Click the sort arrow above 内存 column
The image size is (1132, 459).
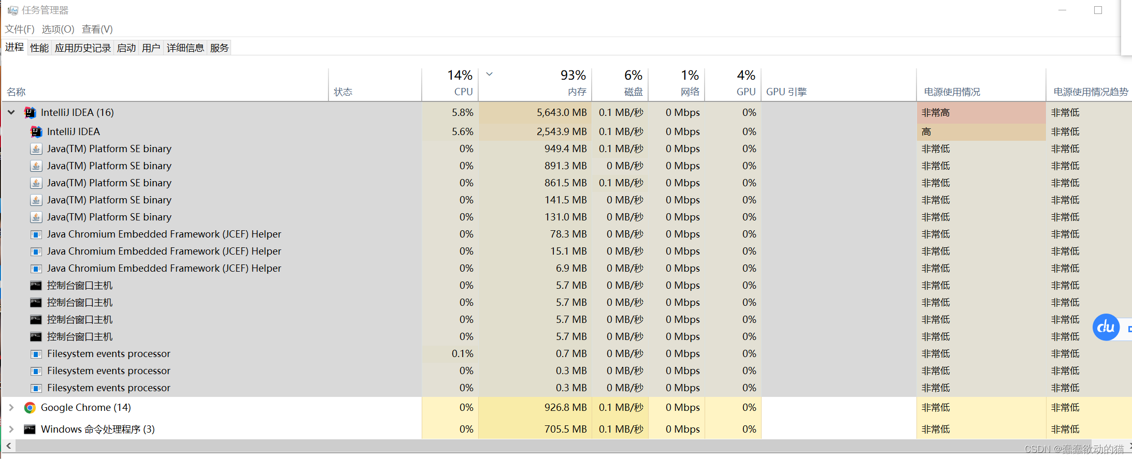pos(489,74)
